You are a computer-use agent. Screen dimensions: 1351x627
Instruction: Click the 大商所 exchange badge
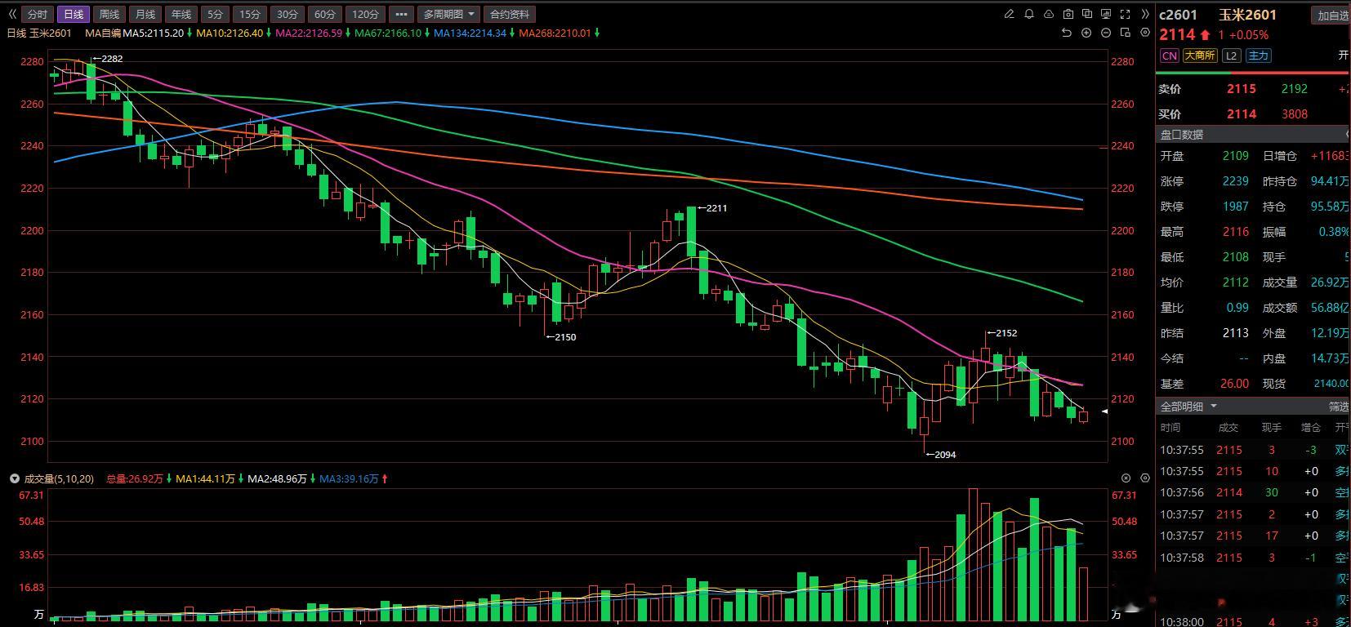[x=1200, y=56]
